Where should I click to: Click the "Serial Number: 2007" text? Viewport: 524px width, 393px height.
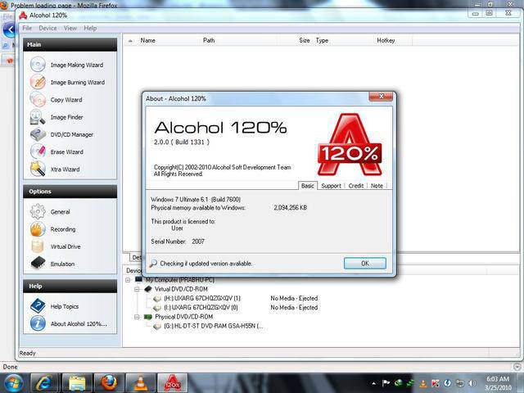(178, 242)
